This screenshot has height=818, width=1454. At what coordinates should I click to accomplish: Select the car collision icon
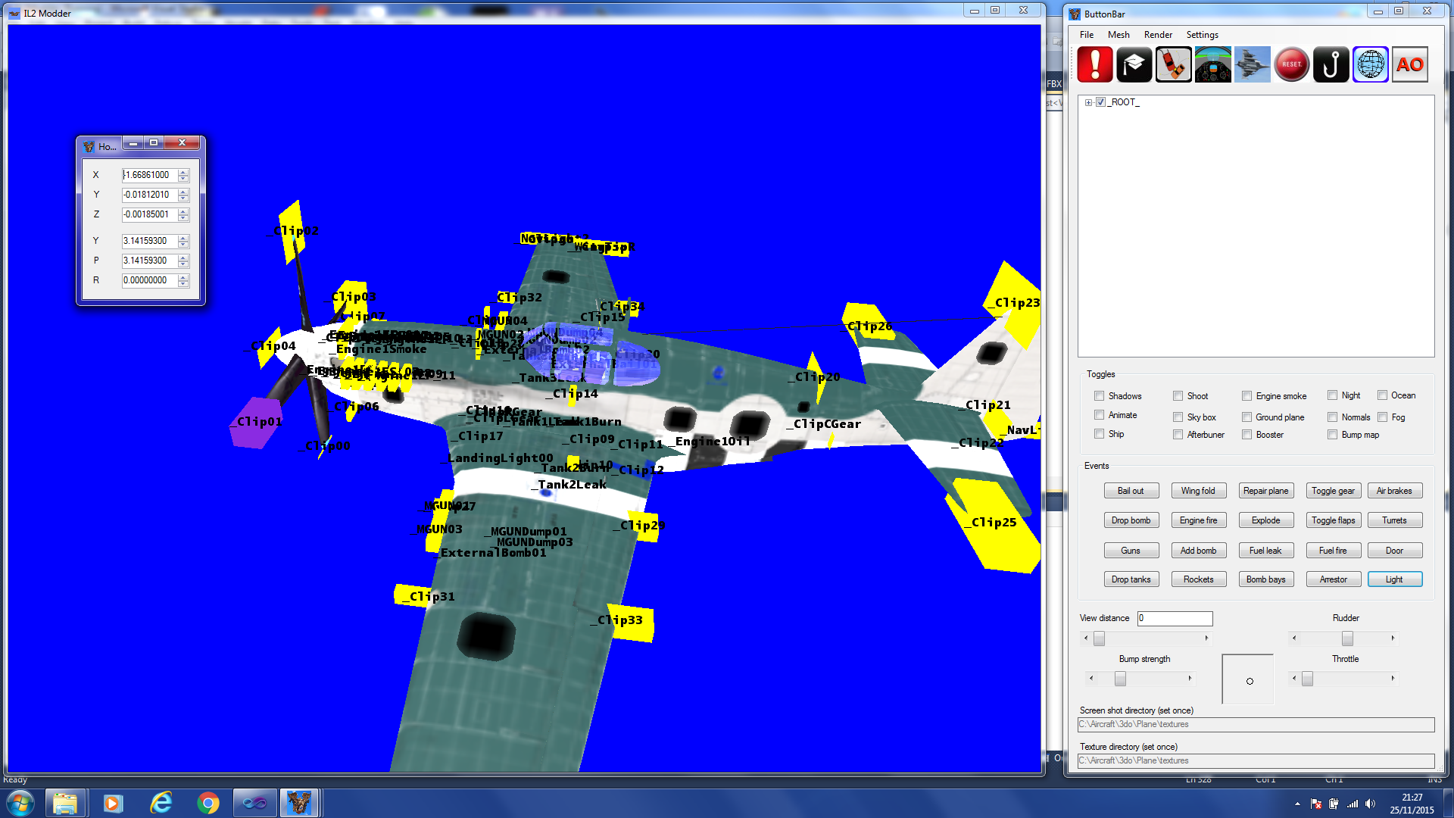click(1173, 65)
